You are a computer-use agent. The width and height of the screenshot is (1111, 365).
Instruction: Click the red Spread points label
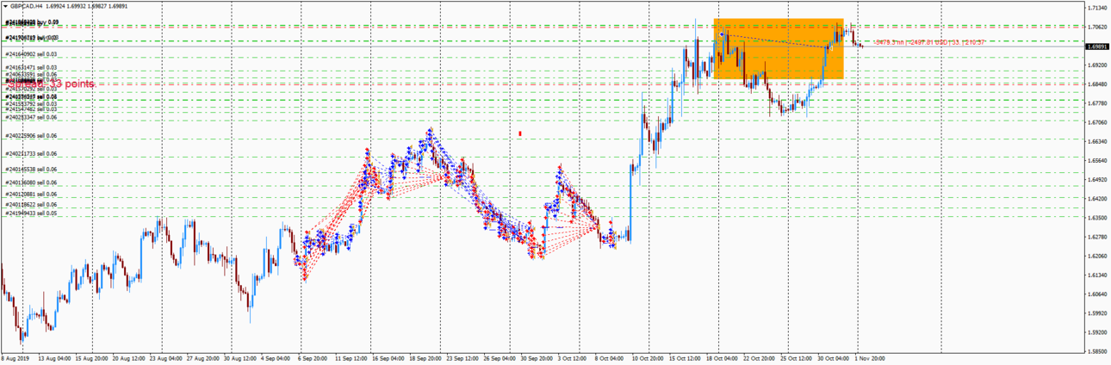[50, 84]
